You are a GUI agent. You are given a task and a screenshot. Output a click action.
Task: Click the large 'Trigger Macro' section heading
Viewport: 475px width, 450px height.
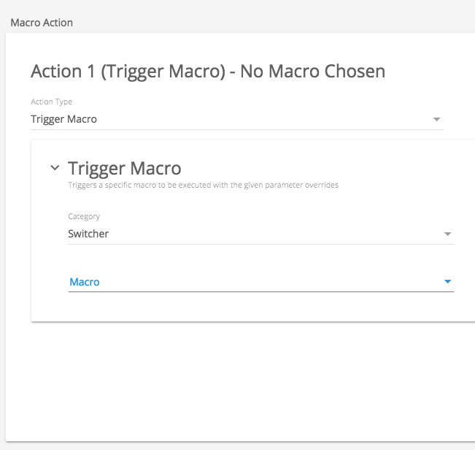tap(124, 169)
